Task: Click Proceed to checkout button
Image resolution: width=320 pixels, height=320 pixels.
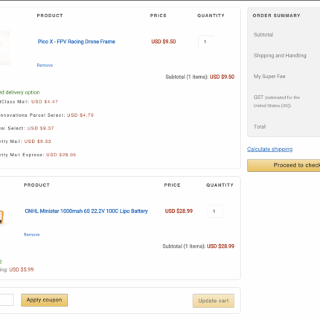Action: point(284,165)
